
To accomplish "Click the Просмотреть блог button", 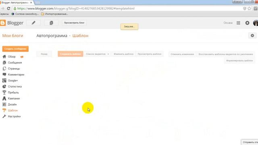I will pos(74,23).
